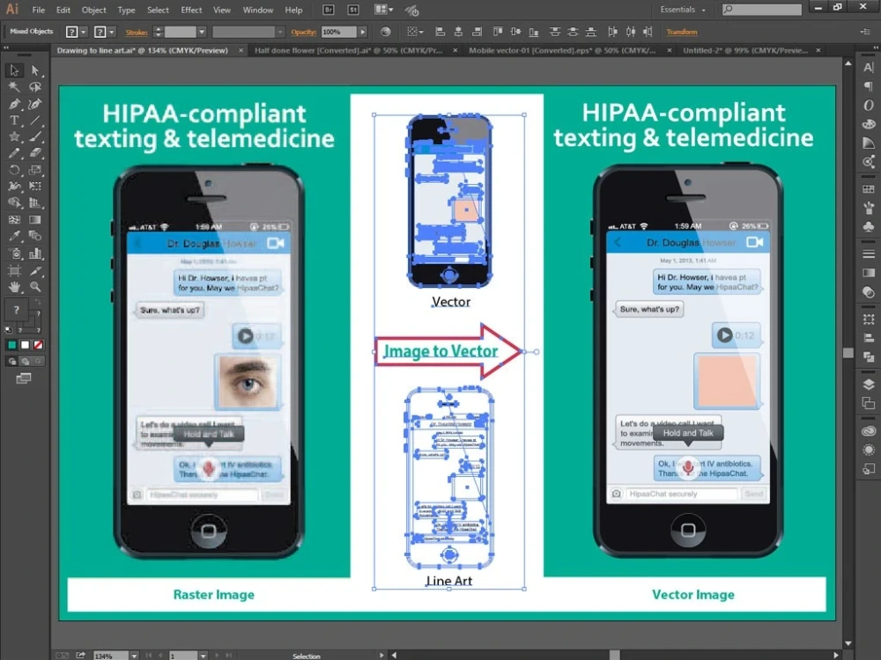Click the change screen mode icon
Image resolution: width=881 pixels, height=660 pixels.
(x=24, y=378)
